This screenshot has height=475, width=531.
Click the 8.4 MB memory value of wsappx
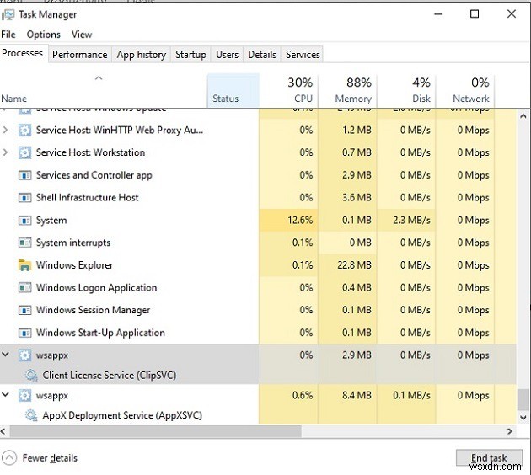point(357,396)
